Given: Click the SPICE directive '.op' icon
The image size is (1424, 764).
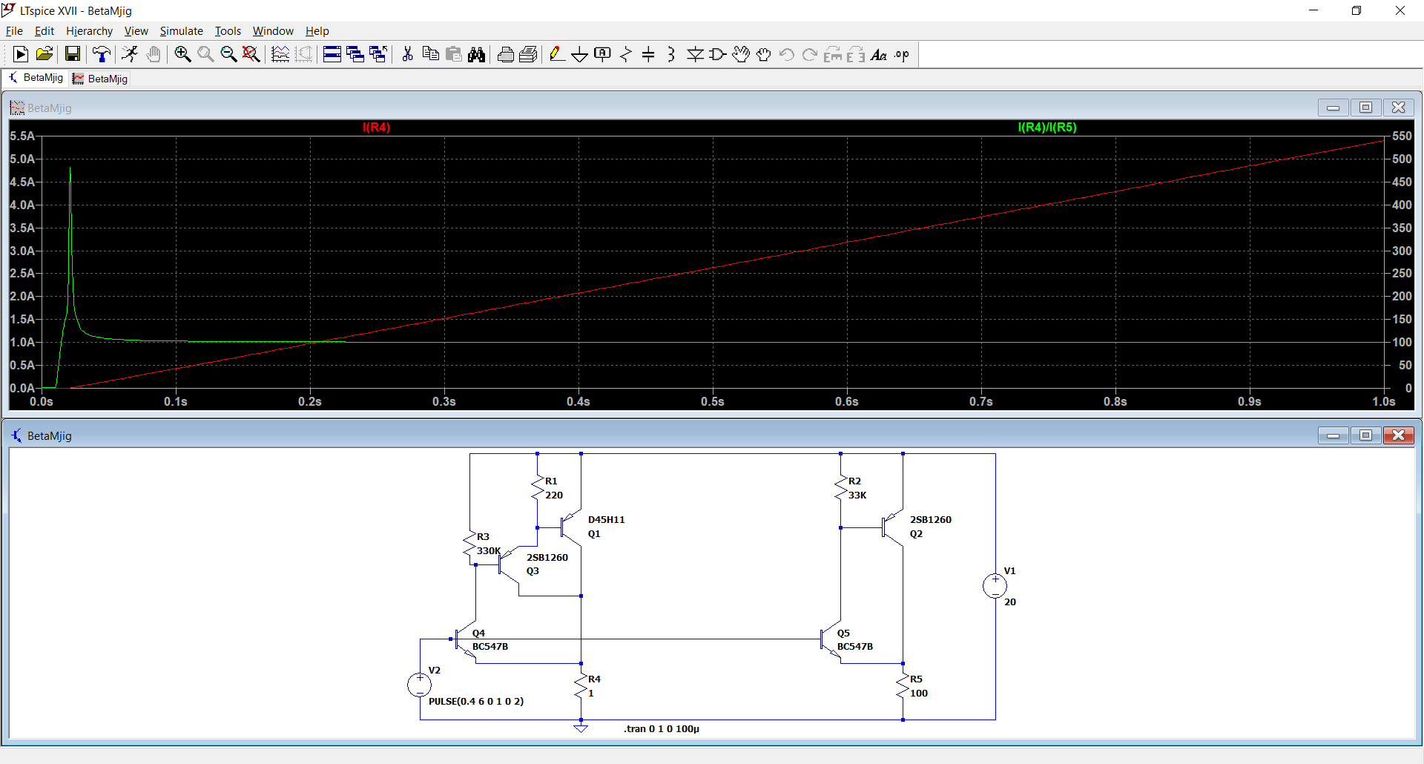Looking at the screenshot, I should tap(902, 54).
